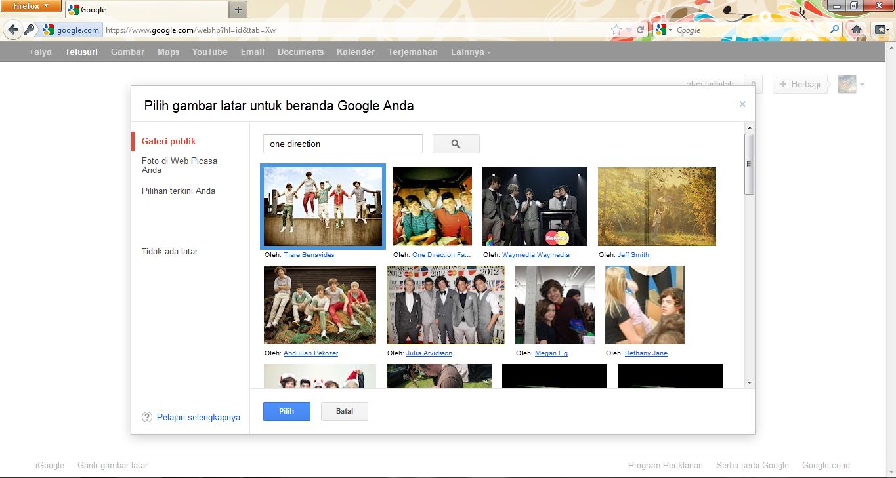The height and width of the screenshot is (478, 896).
Task: Reload the page with the refresh icon
Action: pyautogui.click(x=641, y=30)
